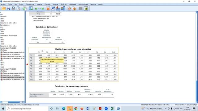Open the Ampliaciones menu
The image size is (198, 111).
click(83, 4)
